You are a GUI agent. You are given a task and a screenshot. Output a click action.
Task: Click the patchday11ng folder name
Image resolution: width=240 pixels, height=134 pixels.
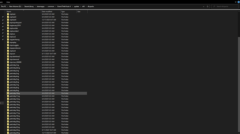click(x=15, y=96)
